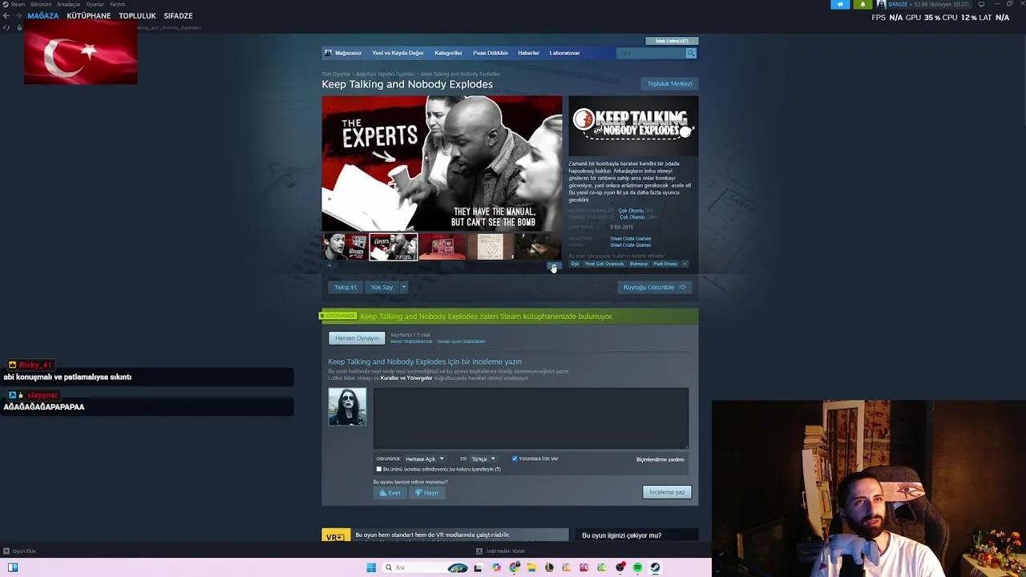
Task: Click the Oyun Ekle plus icon
Action: [x=6, y=551]
